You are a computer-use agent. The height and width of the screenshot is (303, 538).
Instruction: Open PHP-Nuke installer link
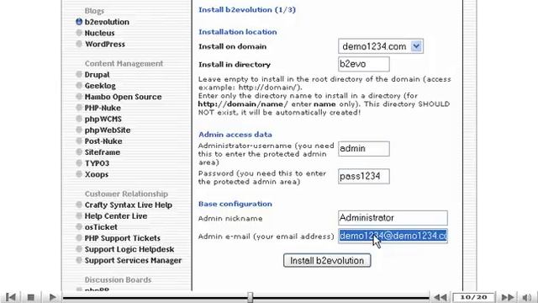(103, 108)
